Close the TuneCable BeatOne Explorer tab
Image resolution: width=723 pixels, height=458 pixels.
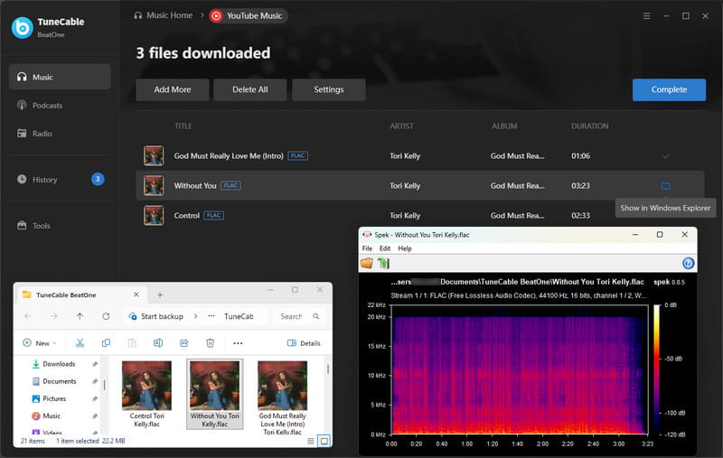[136, 294]
